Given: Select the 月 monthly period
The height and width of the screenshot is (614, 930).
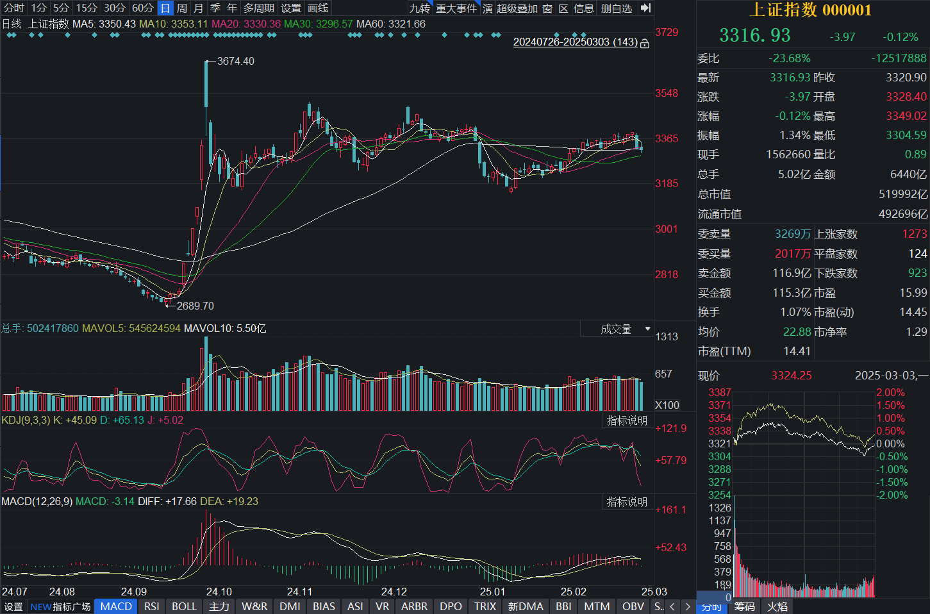Looking at the screenshot, I should (x=199, y=8).
